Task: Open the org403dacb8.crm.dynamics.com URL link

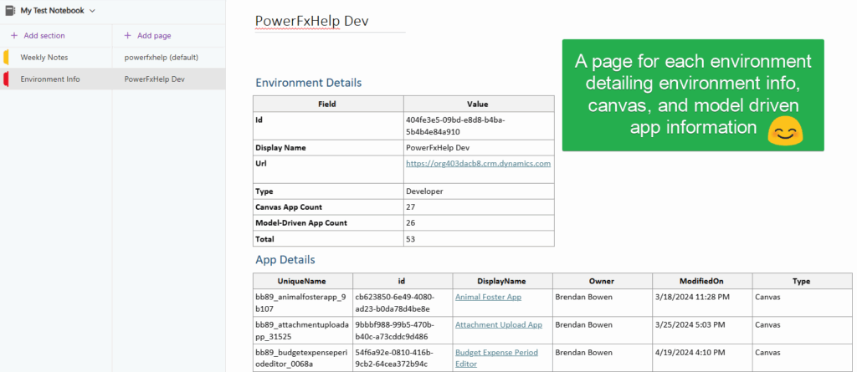Action: (478, 163)
